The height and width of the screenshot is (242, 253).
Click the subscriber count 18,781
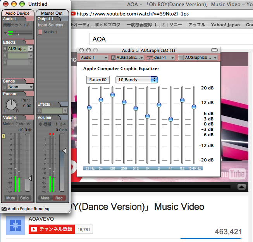pyautogui.click(x=84, y=230)
